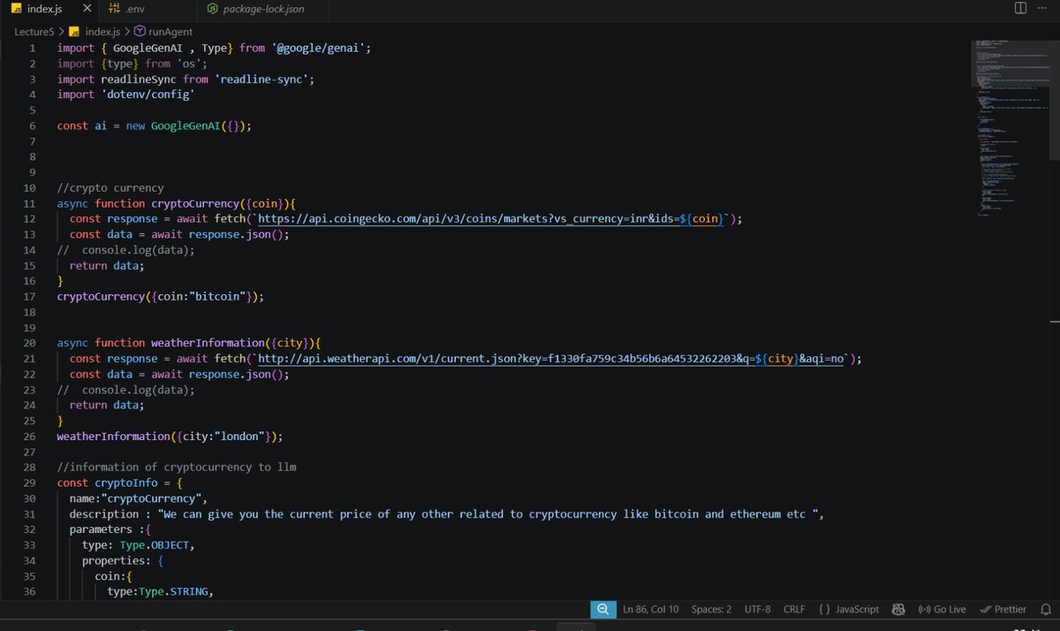Change indentation via Spaces: 2
Image resolution: width=1060 pixels, height=631 pixels.
(711, 609)
